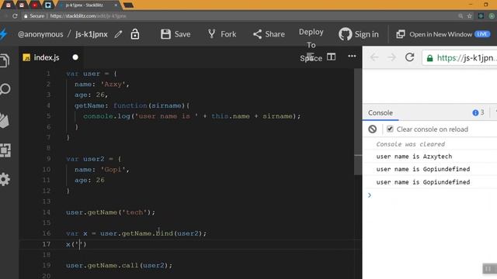Fork this project

(x=222, y=34)
